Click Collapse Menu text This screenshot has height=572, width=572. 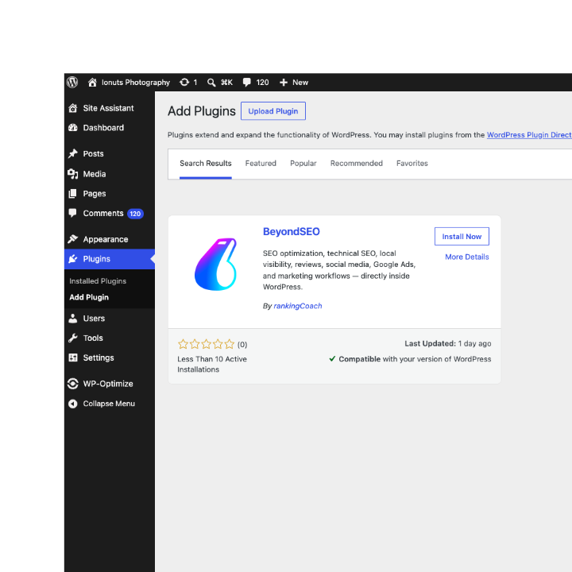[109, 404]
